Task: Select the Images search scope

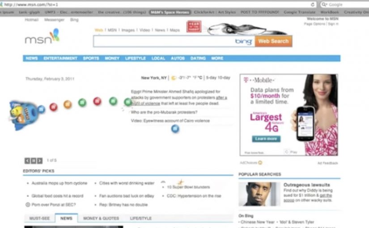Action: pos(128,30)
